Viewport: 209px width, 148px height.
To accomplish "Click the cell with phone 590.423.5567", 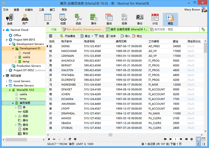I will (99, 80).
